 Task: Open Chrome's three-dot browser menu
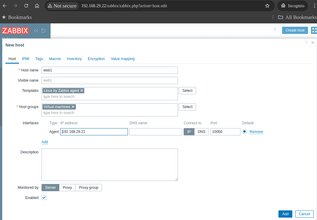click(x=314, y=5)
